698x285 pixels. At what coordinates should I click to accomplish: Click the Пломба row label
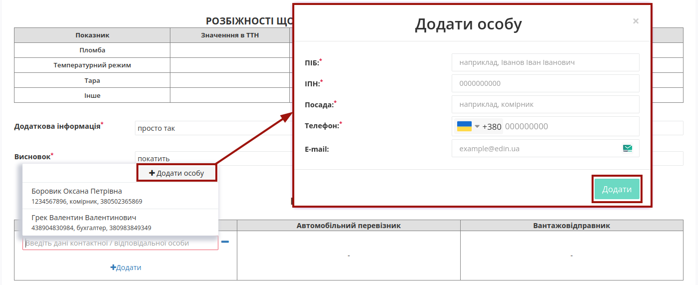92,50
